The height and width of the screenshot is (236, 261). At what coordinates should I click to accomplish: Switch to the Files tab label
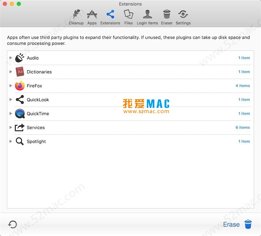click(128, 23)
